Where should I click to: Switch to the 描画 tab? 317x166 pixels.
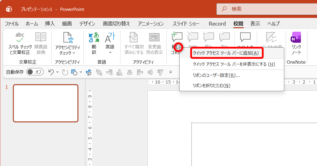tap(67, 24)
